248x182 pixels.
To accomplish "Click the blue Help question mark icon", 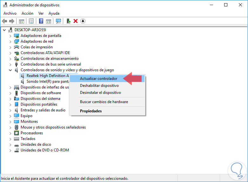I will coord(41,21).
